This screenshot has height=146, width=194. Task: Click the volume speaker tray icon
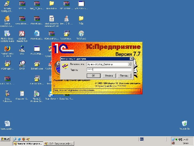(x=173, y=143)
